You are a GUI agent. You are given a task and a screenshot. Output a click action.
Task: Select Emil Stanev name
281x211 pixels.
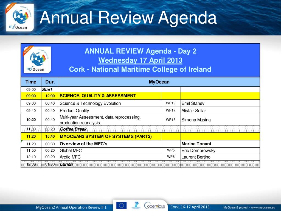click(193, 103)
